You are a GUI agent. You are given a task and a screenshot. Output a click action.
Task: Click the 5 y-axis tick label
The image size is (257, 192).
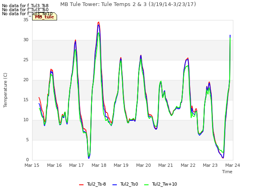tap(27, 140)
